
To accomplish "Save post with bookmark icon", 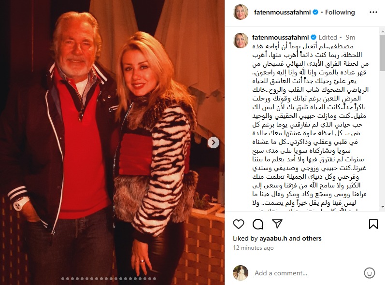I will pos(373,224).
